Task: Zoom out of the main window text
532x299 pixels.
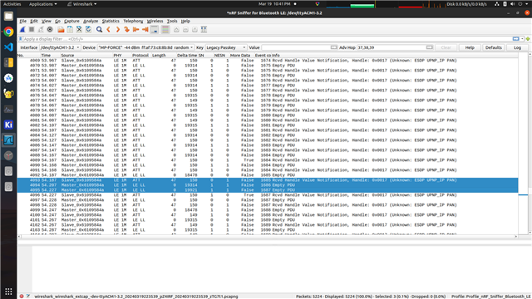Action: click(x=185, y=30)
